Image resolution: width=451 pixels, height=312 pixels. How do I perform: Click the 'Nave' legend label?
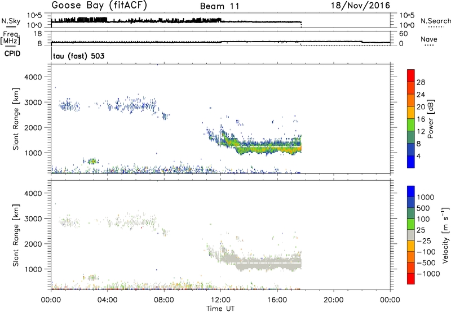(429, 39)
